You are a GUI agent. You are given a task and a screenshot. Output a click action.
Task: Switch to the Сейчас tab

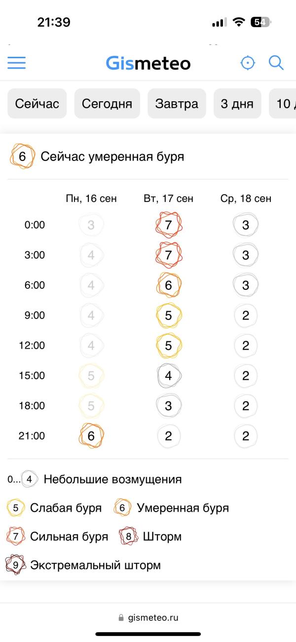pos(37,104)
